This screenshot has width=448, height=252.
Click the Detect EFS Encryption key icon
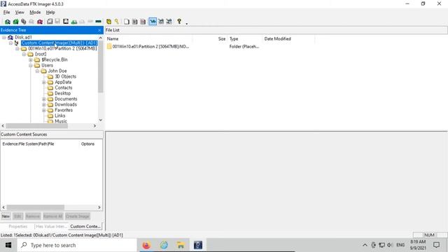point(117,22)
